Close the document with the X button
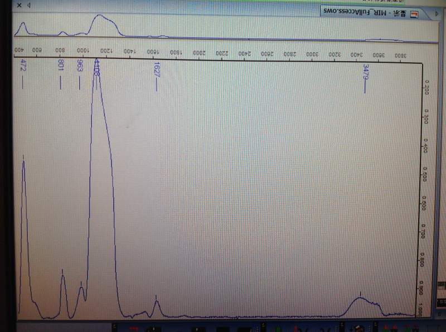The image size is (446, 332). [x=19, y=5]
